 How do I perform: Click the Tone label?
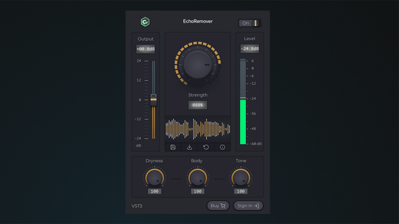241,161
